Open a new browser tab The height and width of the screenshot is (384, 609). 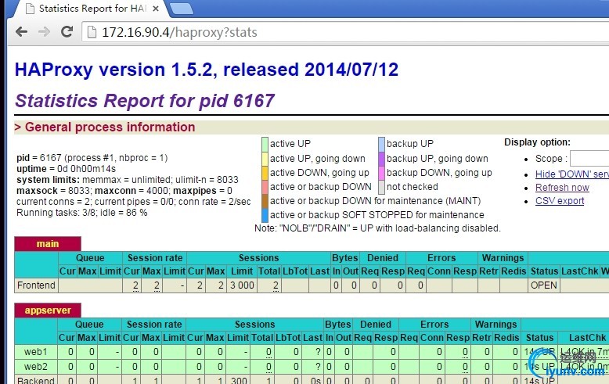[x=181, y=9]
